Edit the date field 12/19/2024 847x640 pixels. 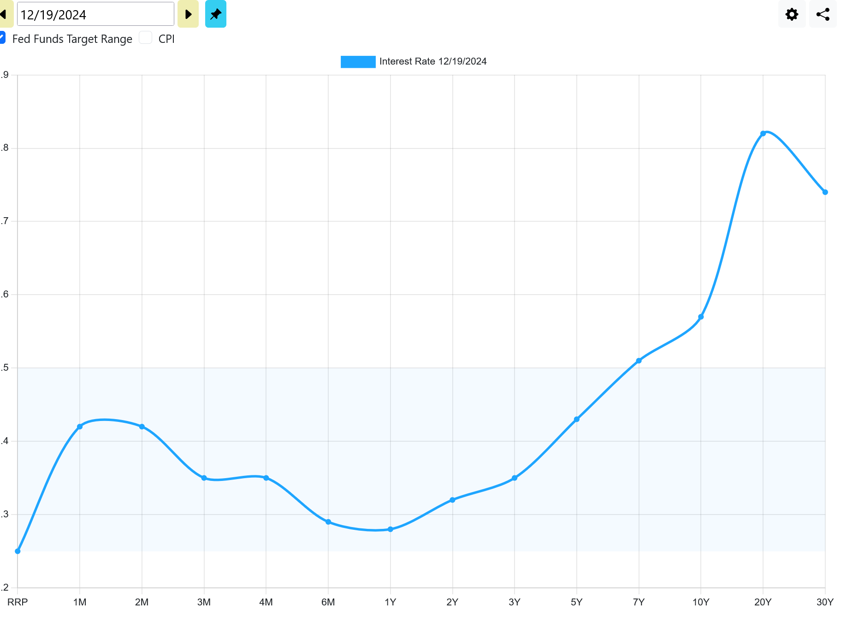click(95, 14)
